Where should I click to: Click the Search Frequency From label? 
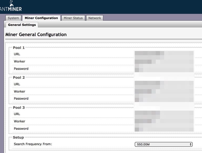point(33,144)
